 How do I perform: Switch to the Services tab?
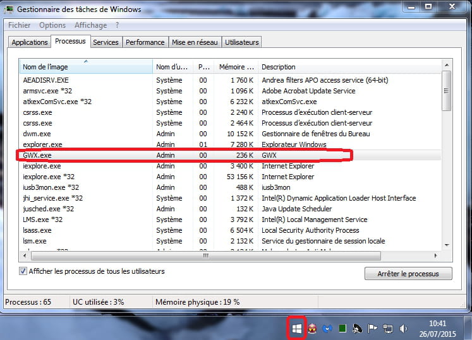tap(106, 42)
